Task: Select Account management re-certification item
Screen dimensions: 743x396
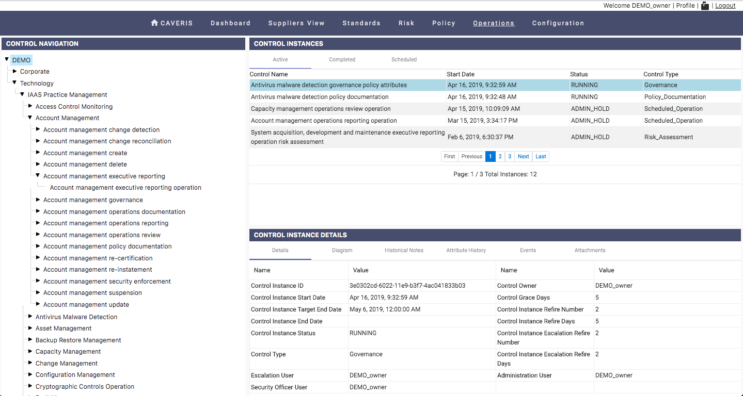Action: (98, 258)
